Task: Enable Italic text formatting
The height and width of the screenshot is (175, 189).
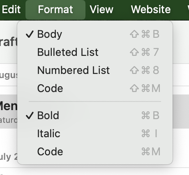Action: click(95, 134)
